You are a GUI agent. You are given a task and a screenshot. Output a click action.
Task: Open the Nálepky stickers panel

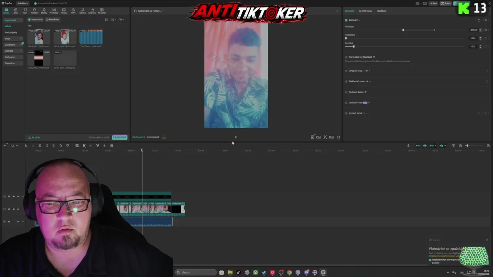pos(35,11)
